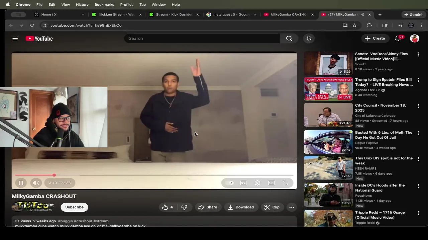428x240 pixels.
Task: Open more actions ellipsis under video
Action: click(292, 207)
